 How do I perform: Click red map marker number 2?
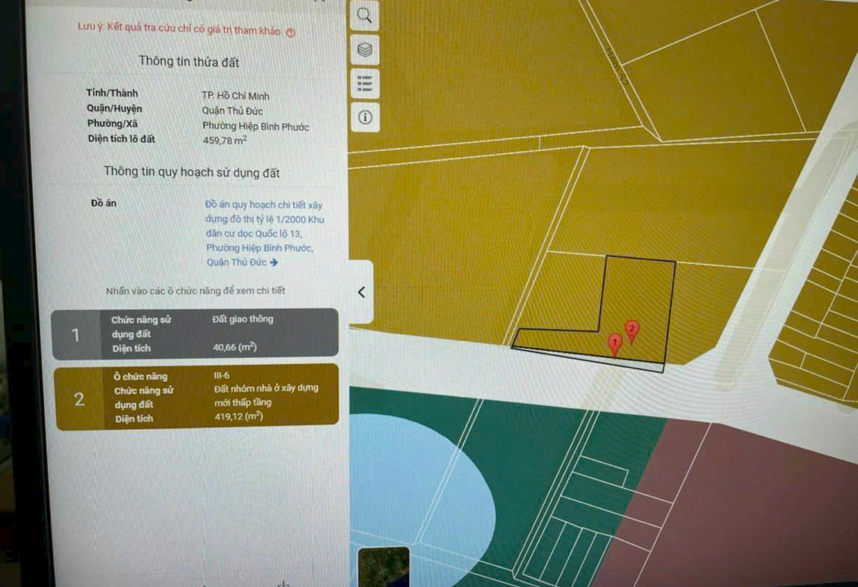click(x=632, y=330)
